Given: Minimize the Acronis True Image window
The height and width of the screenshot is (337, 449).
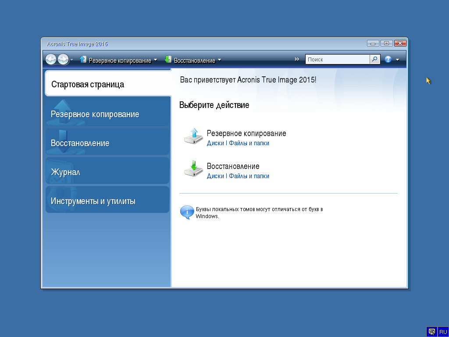Looking at the screenshot, I should [x=373, y=43].
